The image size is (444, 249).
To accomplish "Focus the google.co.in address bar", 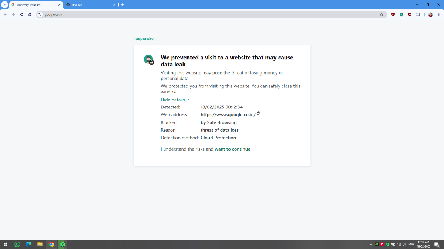I will click(211, 14).
